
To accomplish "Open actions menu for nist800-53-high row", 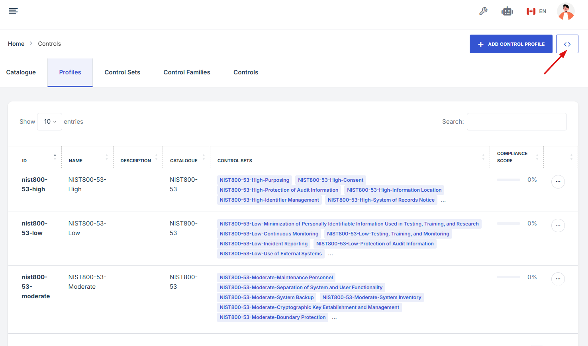I will coord(558,182).
